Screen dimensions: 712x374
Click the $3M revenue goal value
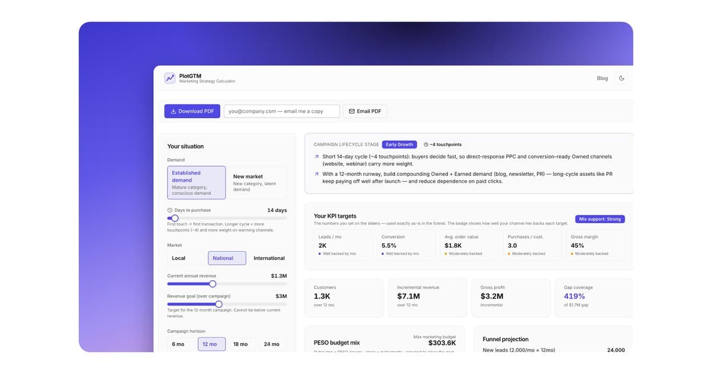click(x=281, y=296)
